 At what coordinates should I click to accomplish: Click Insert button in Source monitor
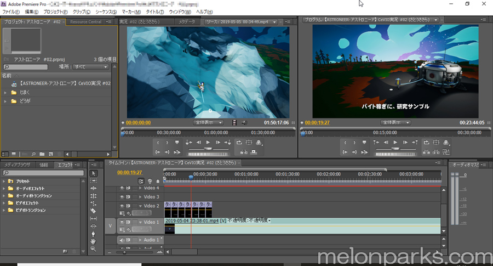coord(244,152)
